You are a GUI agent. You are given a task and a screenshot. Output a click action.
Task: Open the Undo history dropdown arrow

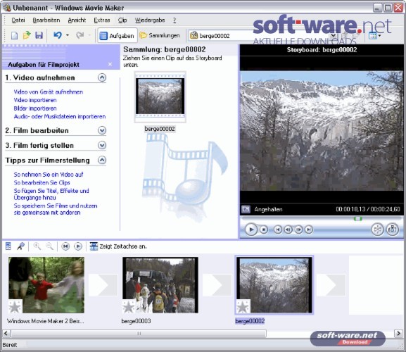click(x=68, y=35)
